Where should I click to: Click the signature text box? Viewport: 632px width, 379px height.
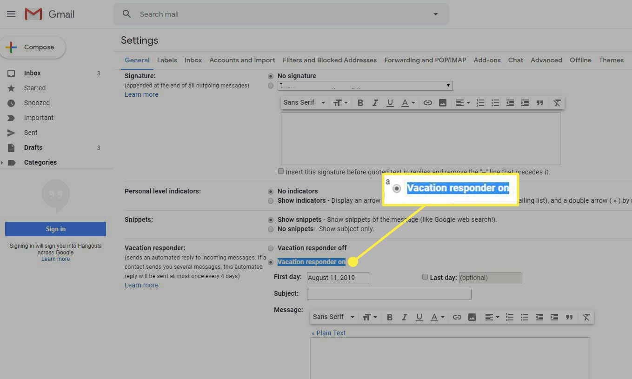(420, 138)
